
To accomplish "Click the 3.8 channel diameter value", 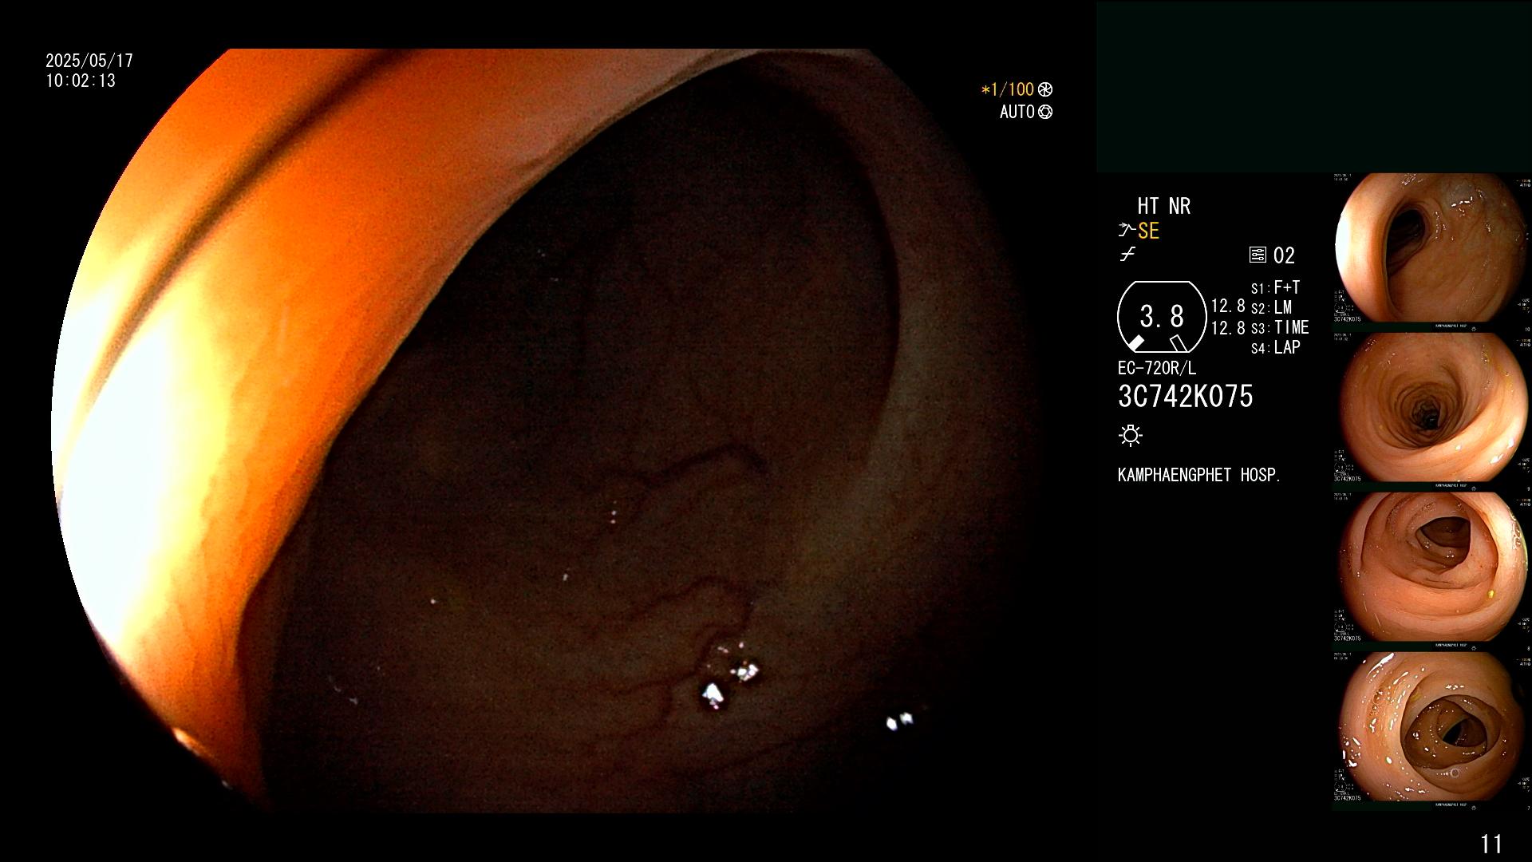I will tap(1162, 316).
